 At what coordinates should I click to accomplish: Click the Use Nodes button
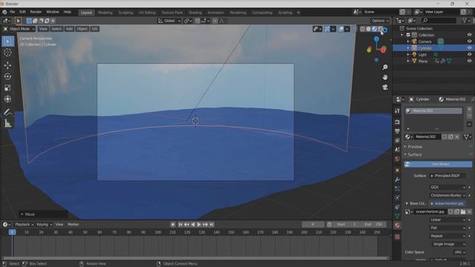tap(438, 164)
